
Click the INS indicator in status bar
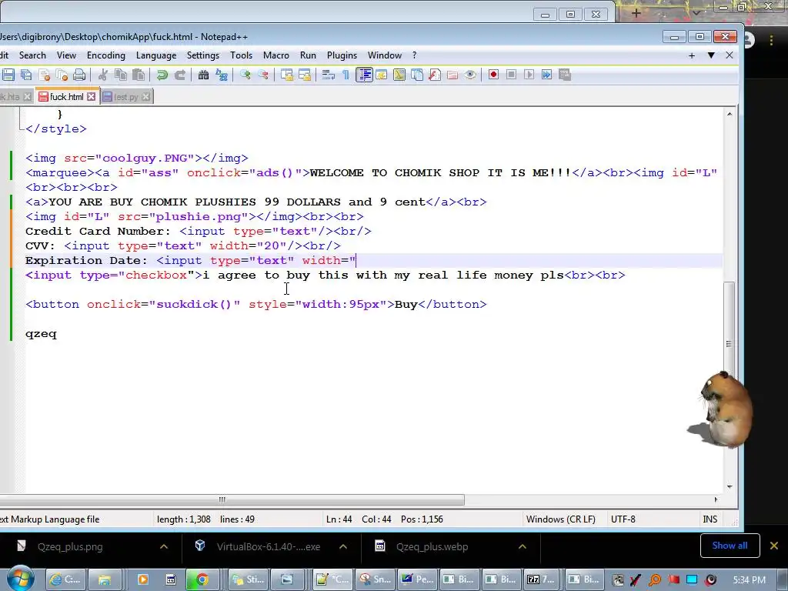[710, 519]
